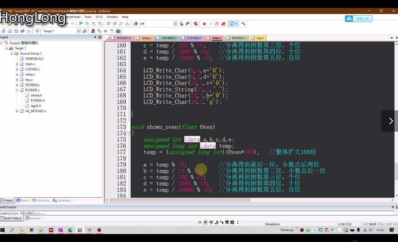
Task: Switch to the LCD1602.c editor tab
Action: (x=192, y=38)
